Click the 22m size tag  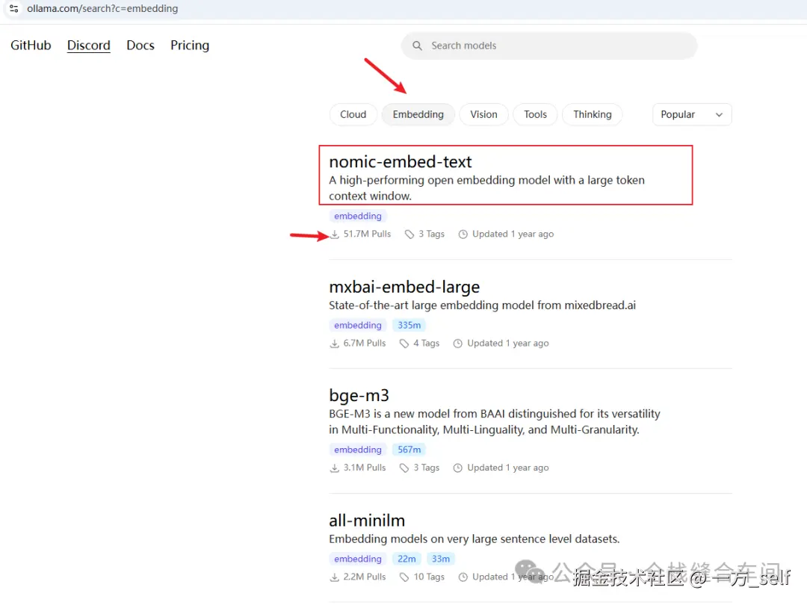(406, 559)
